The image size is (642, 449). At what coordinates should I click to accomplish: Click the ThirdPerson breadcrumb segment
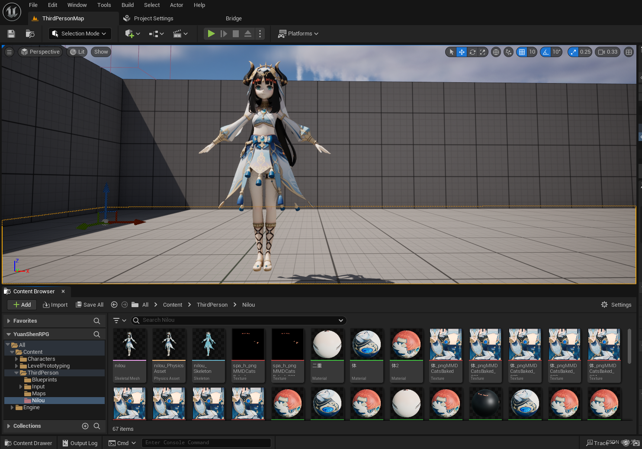click(212, 305)
